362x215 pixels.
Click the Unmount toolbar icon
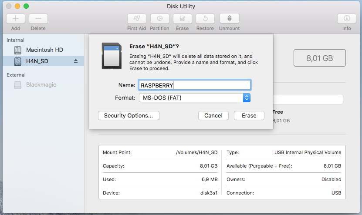[230, 18]
